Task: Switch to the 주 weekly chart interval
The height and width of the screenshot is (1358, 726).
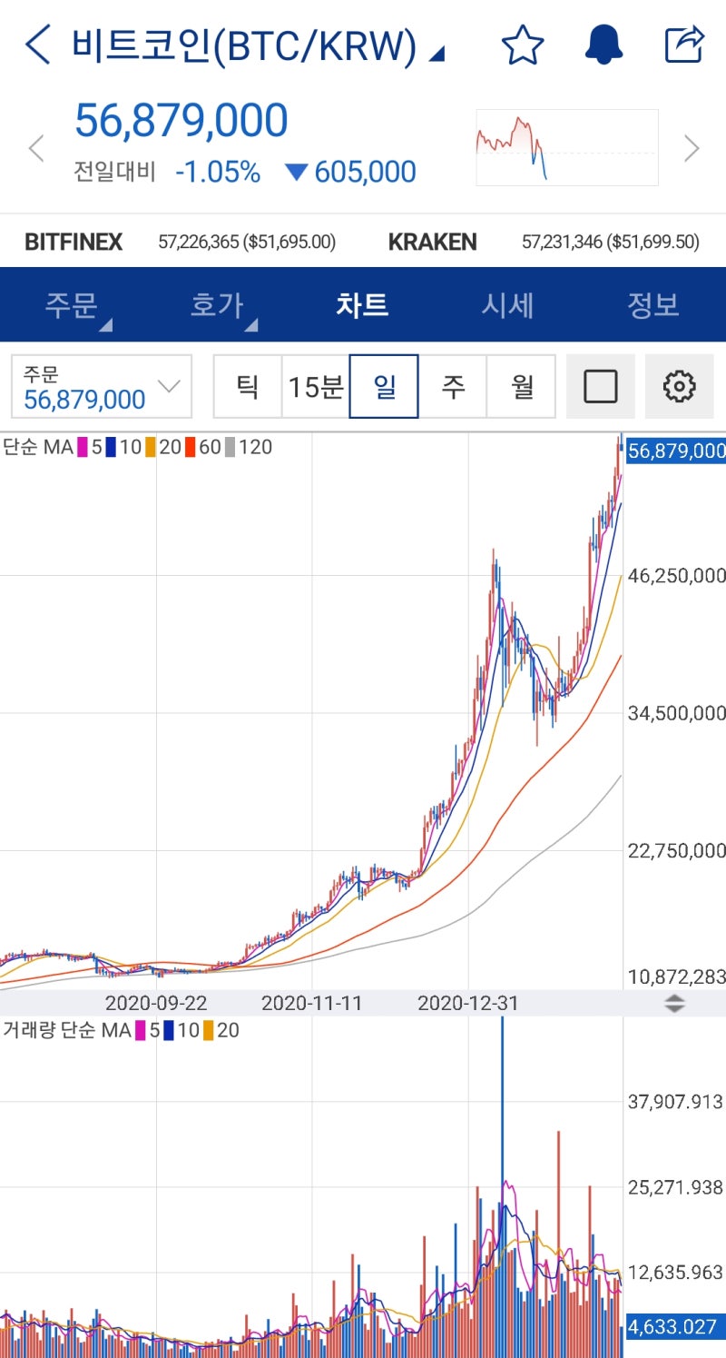Action: pos(454,385)
